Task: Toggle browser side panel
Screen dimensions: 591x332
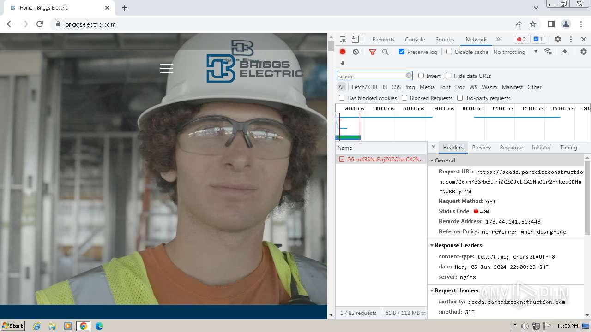Action: coord(551,24)
